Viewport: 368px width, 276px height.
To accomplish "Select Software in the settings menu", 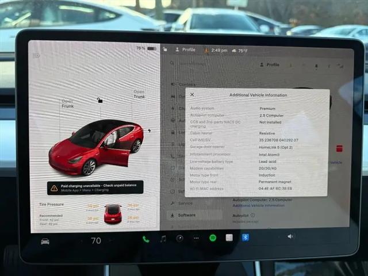I will click(x=194, y=215).
